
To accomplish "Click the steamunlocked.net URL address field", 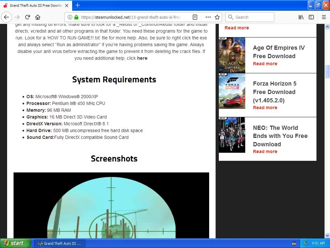I will 131,17.
